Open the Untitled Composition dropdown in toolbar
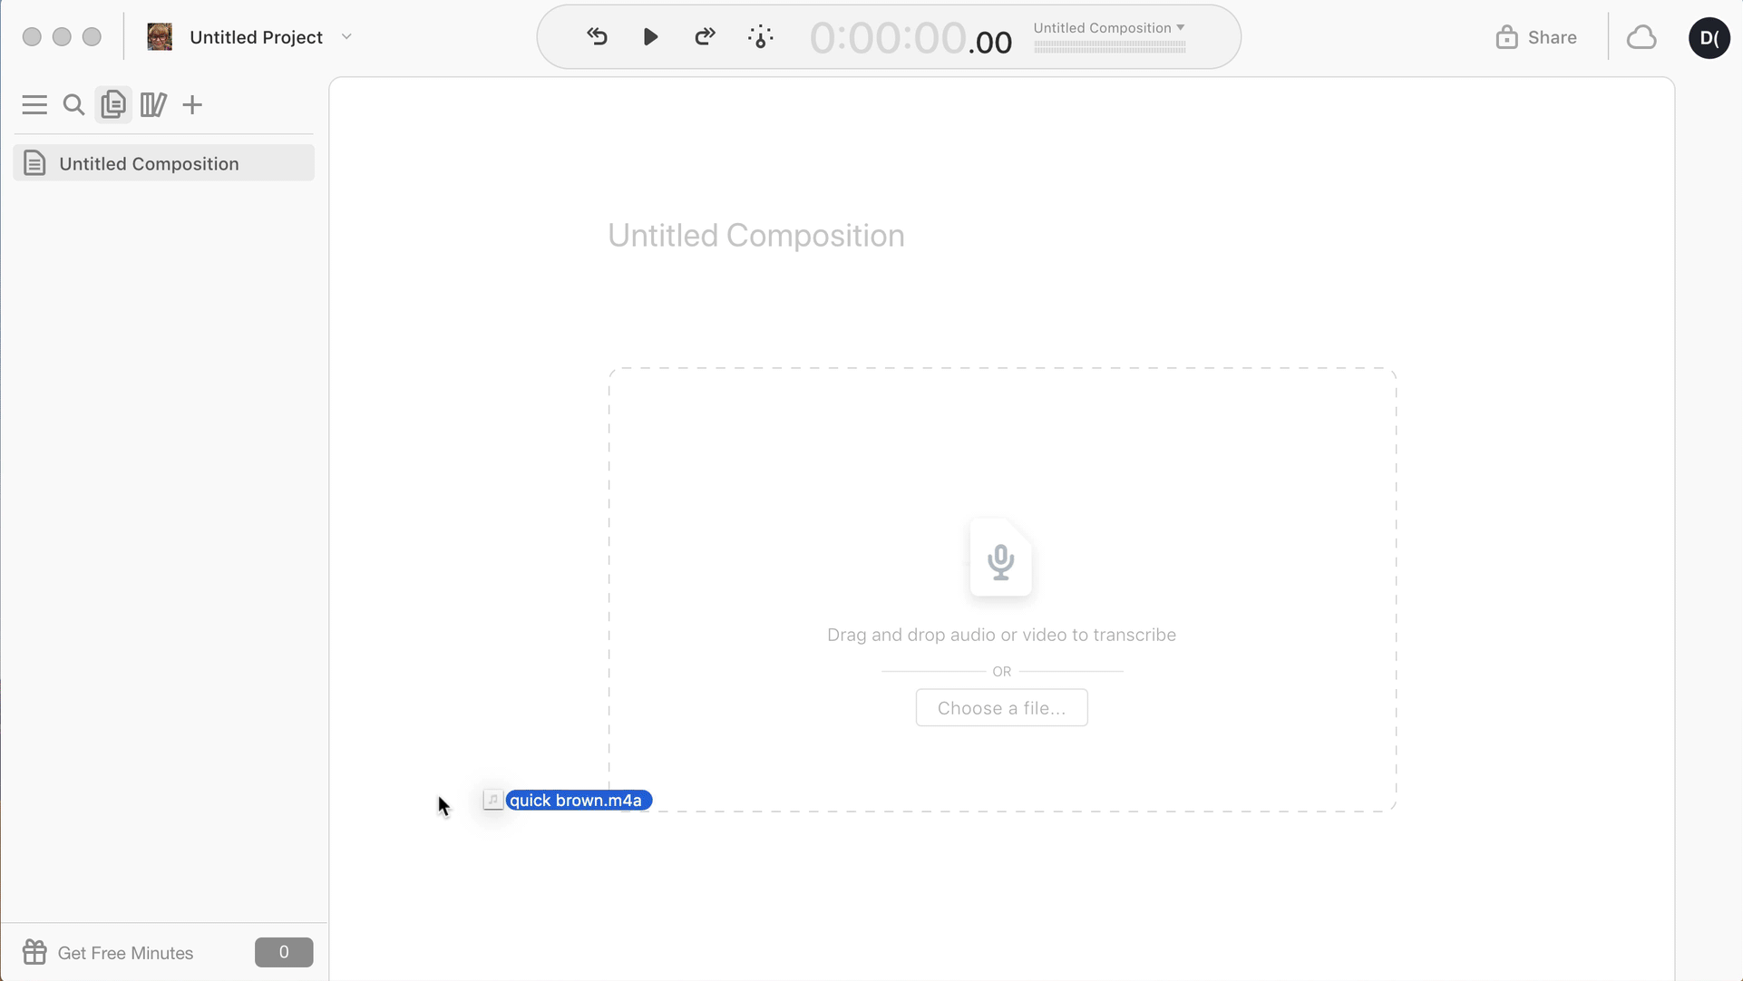The height and width of the screenshot is (981, 1743). tap(1108, 28)
